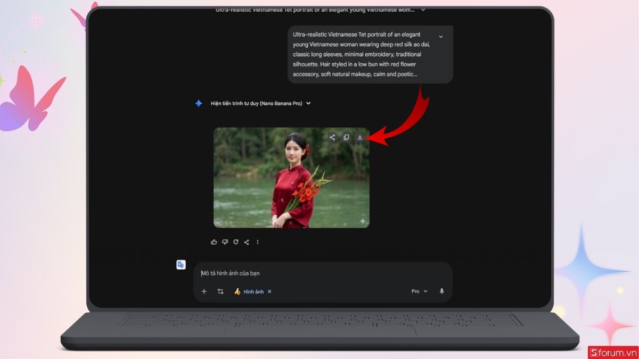The width and height of the screenshot is (639, 359).
Task: Give the response a thumbs up
Action: tap(214, 242)
